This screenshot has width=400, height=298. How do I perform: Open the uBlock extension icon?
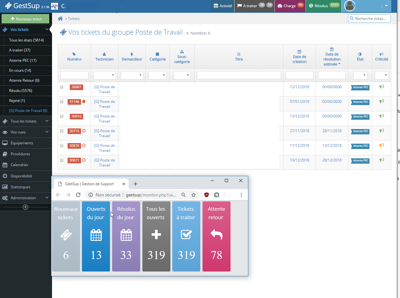click(206, 195)
